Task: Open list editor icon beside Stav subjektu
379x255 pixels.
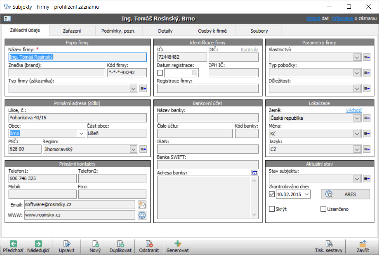Action: (x=367, y=179)
